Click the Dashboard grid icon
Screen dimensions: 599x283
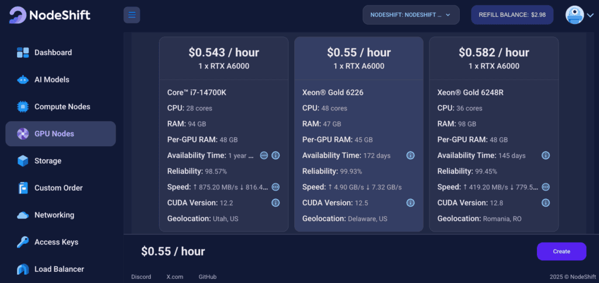[23, 53]
